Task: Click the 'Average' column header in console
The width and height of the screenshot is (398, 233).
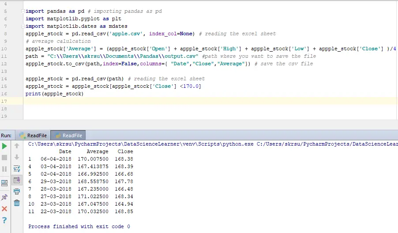Action: click(98, 151)
